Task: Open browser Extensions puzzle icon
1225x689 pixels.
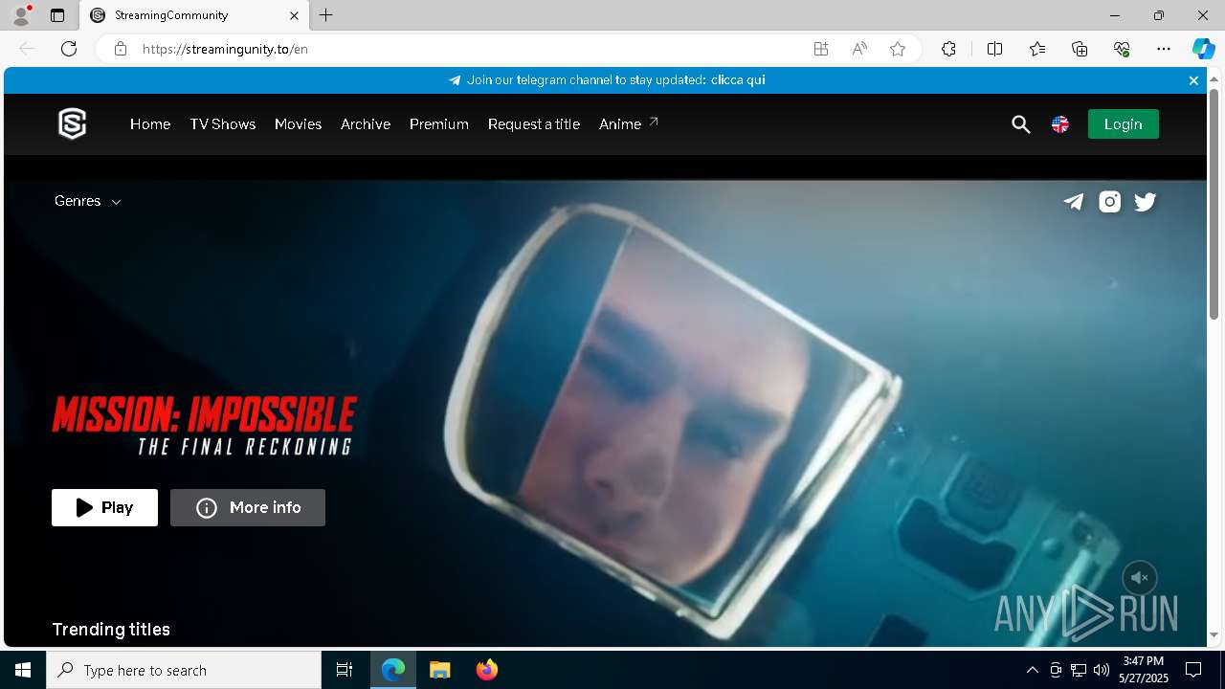Action: (x=948, y=49)
